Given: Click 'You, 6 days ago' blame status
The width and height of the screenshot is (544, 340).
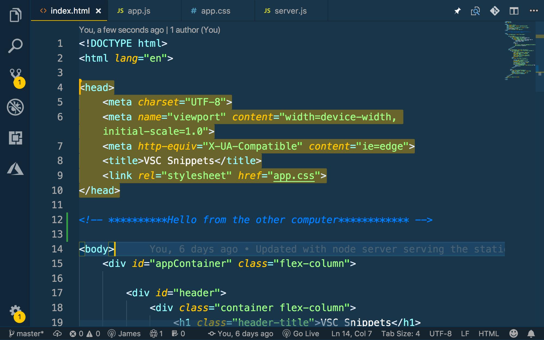Looking at the screenshot, I should [240, 333].
